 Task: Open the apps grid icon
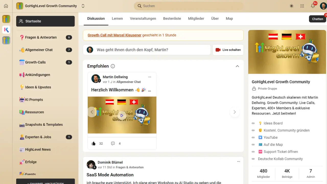pyautogui.click(x=302, y=6)
